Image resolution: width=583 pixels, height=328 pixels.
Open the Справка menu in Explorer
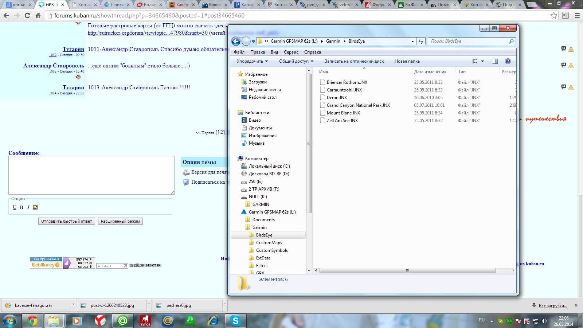click(313, 52)
